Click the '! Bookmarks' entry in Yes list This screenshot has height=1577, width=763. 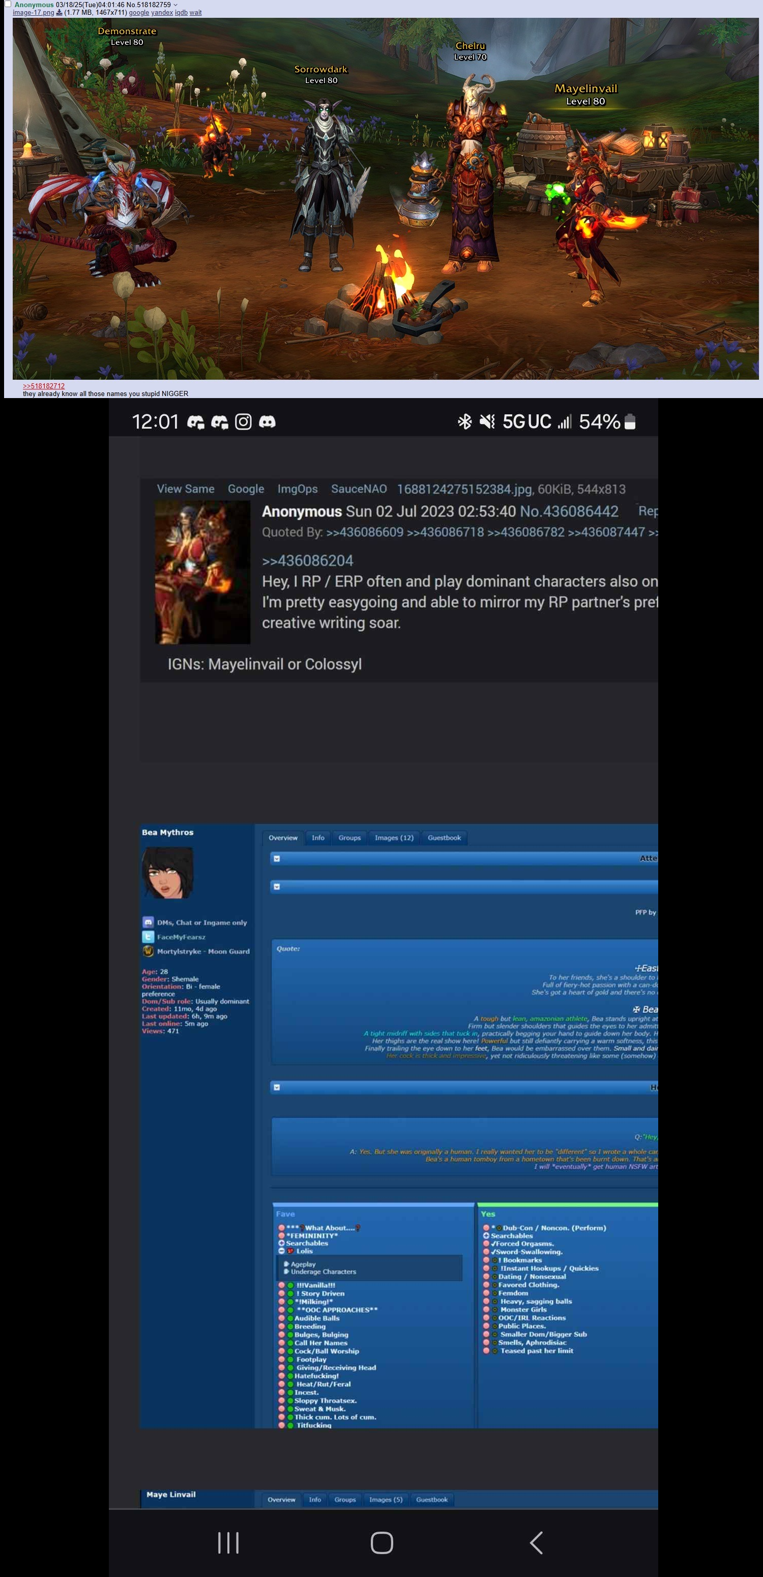520,1260
